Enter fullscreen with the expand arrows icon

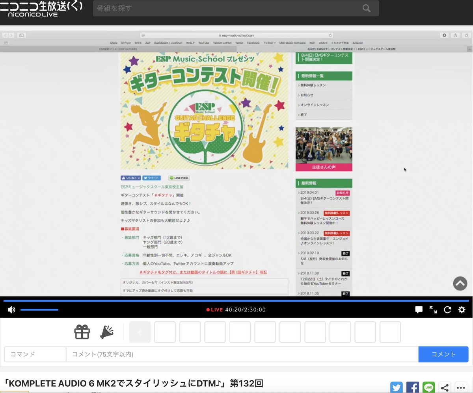(x=433, y=310)
